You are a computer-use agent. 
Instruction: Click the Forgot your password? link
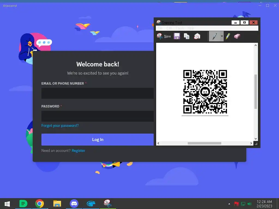(60, 125)
